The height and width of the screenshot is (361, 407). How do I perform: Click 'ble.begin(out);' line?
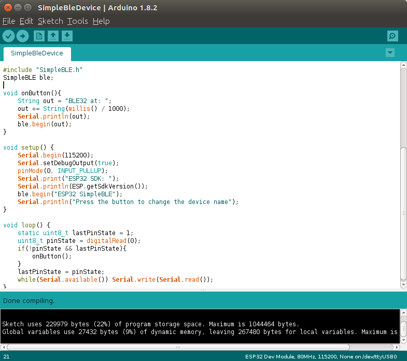click(45, 124)
